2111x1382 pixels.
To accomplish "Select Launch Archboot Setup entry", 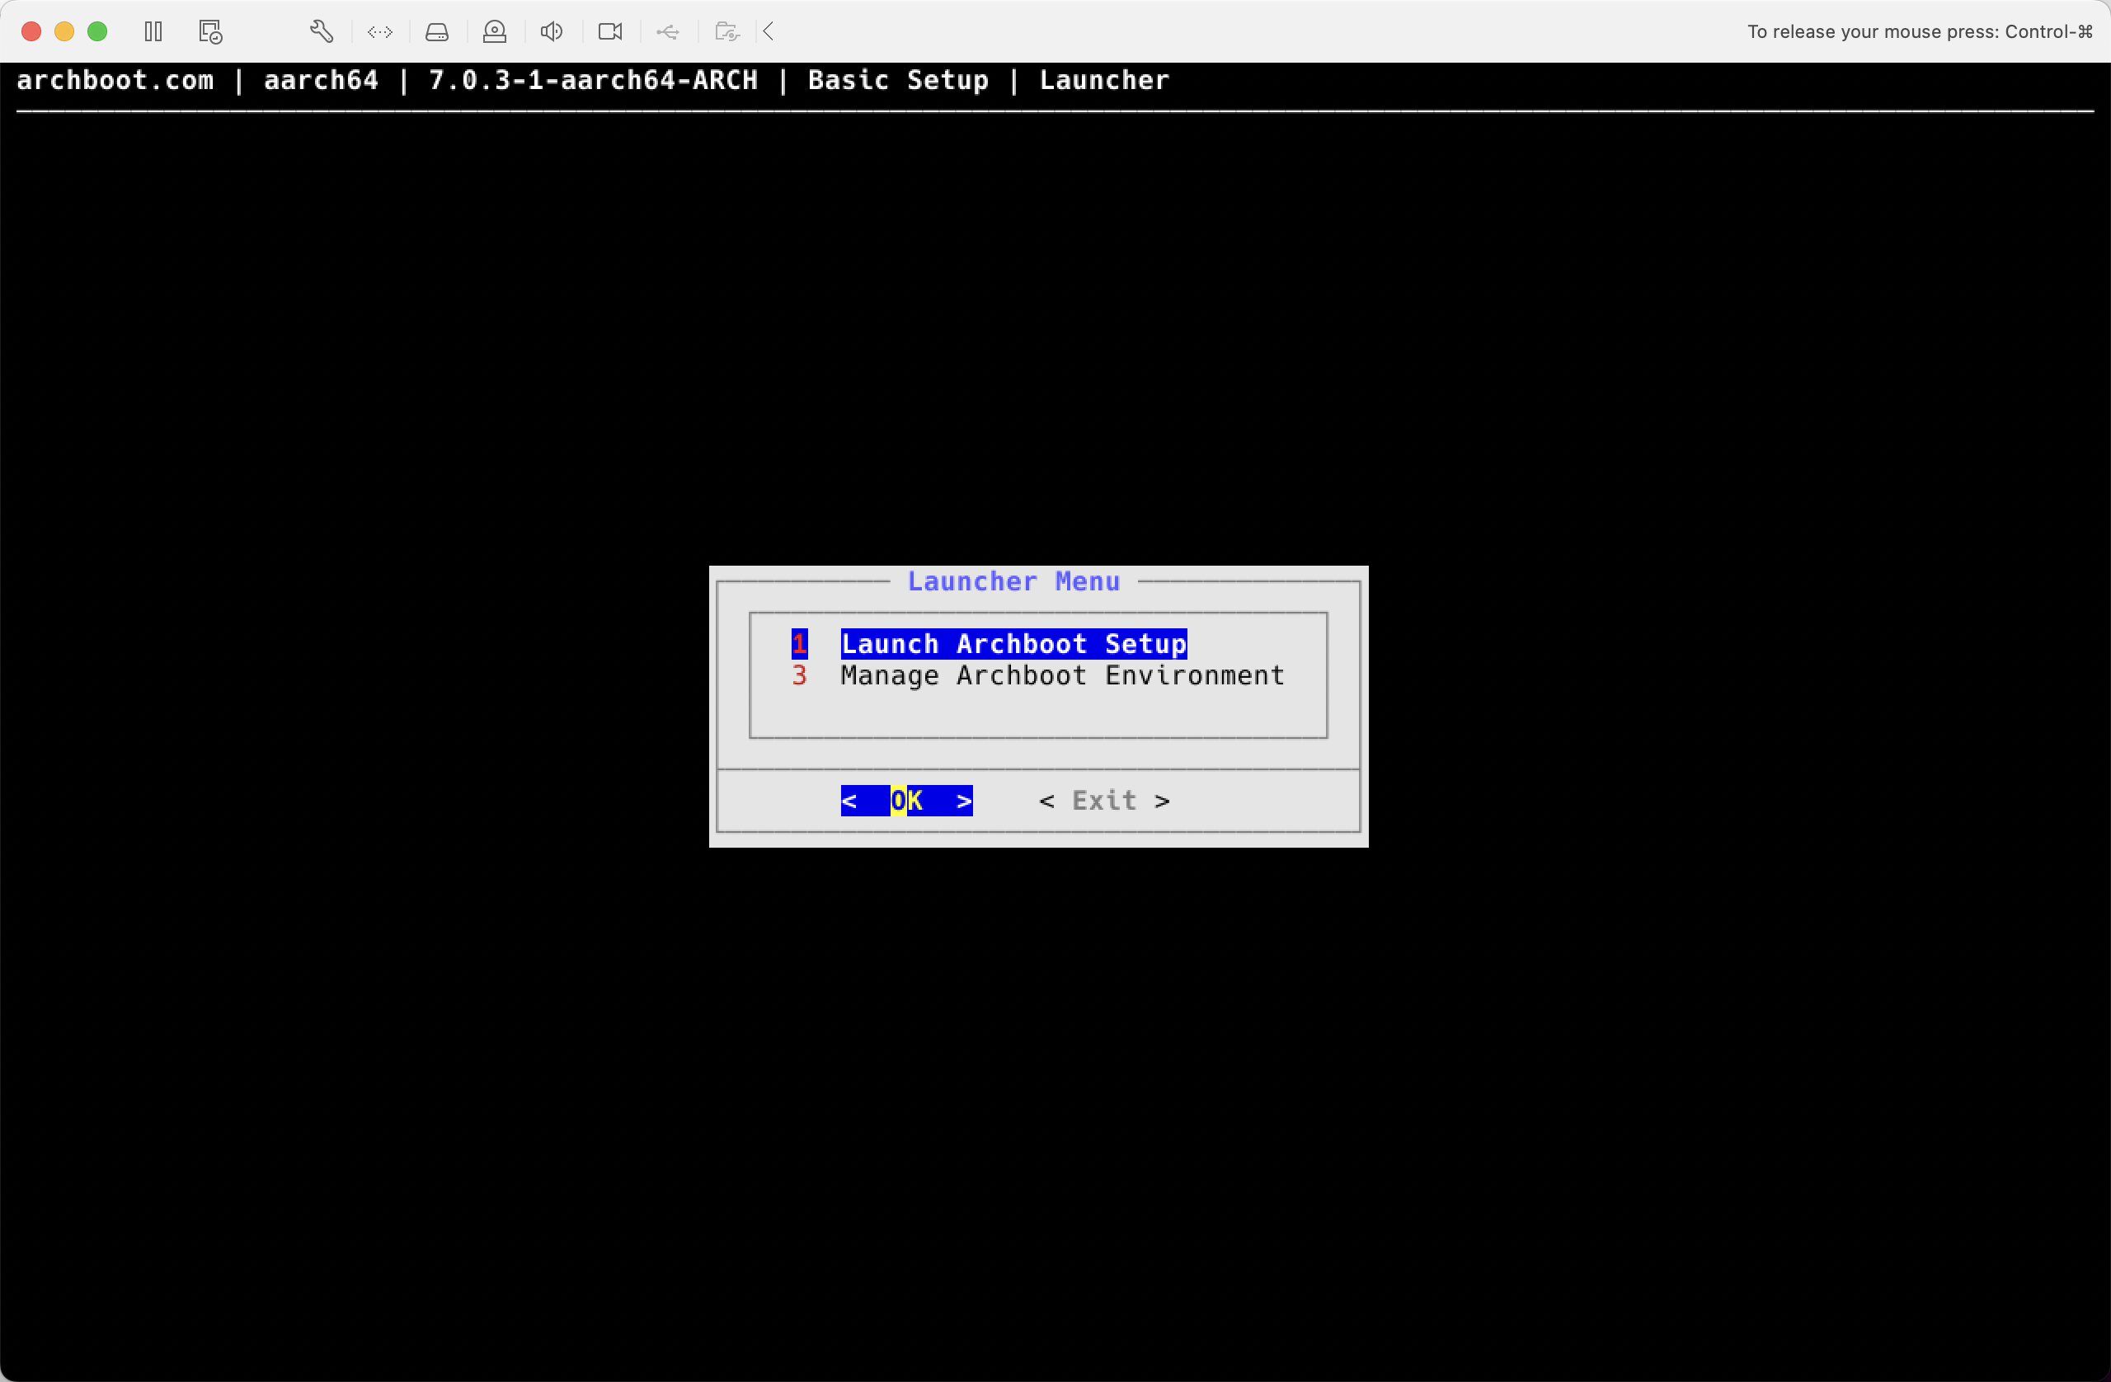I will click(1013, 644).
